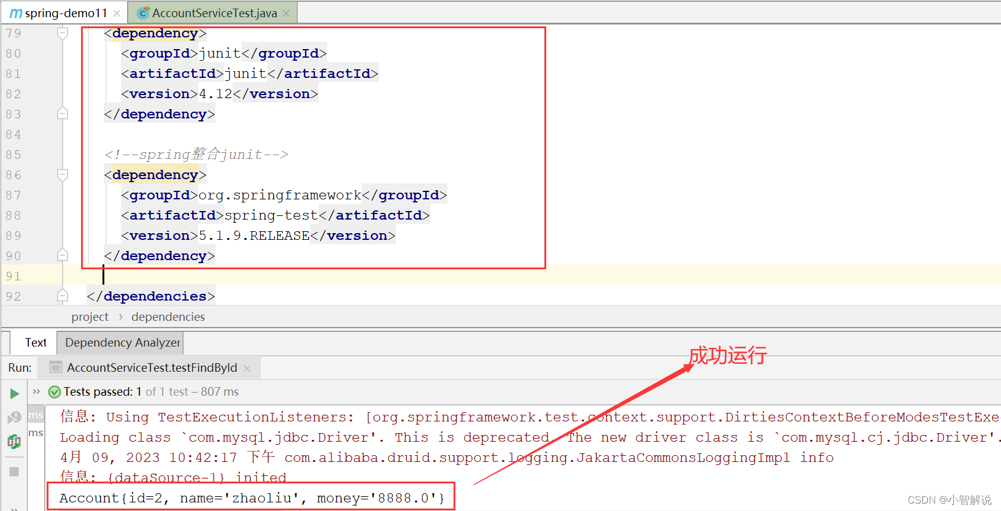Click line number 79 in the gutter
The height and width of the screenshot is (511, 1001).
coord(14,33)
